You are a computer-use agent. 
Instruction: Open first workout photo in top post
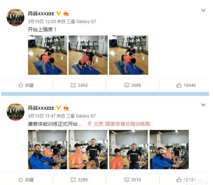pyautogui.click(x=47, y=55)
